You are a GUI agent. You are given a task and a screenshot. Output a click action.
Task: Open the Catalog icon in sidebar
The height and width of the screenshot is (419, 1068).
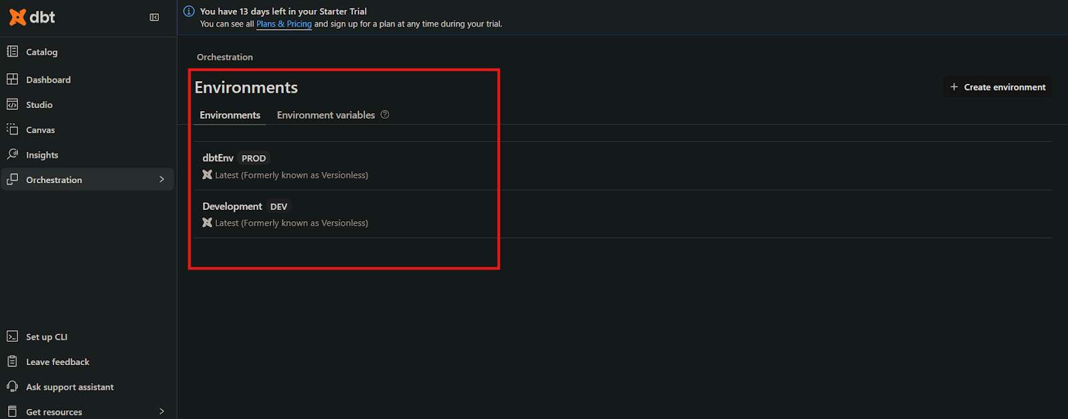[x=12, y=51]
